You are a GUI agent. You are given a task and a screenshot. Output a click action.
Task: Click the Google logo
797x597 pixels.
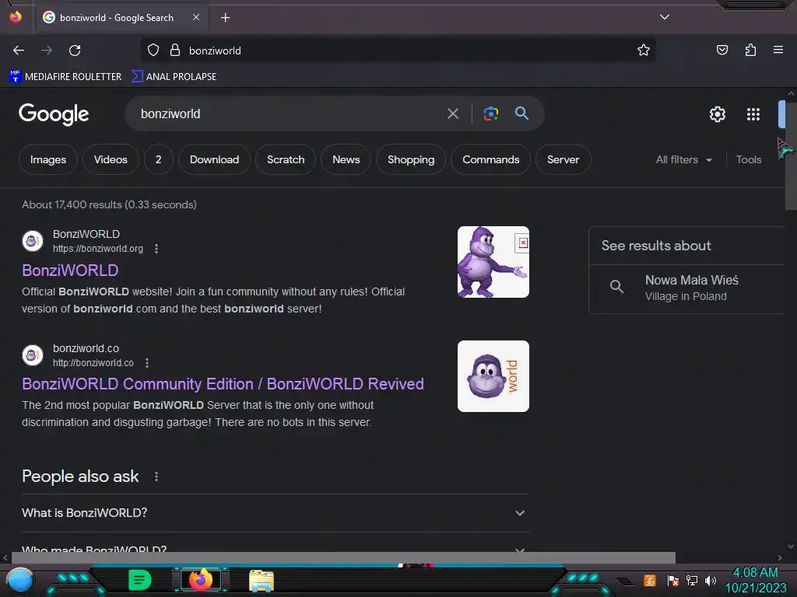point(54,114)
